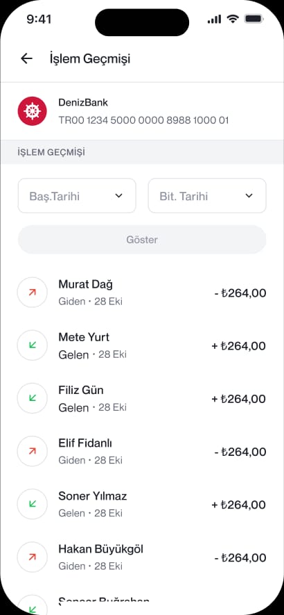Open the Filiz Gün +₺264,00 amount
The height and width of the screenshot is (615, 284).
[238, 399]
